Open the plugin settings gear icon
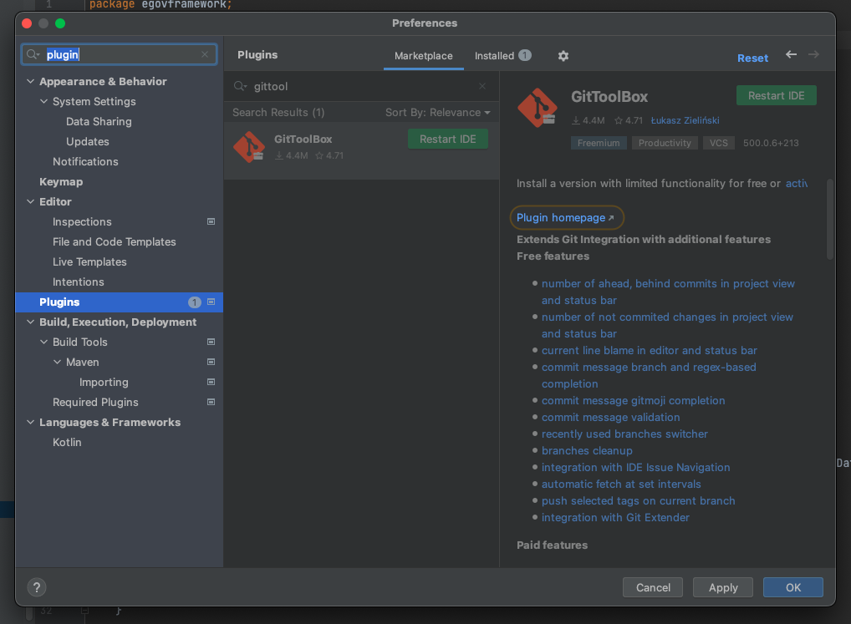 point(563,56)
